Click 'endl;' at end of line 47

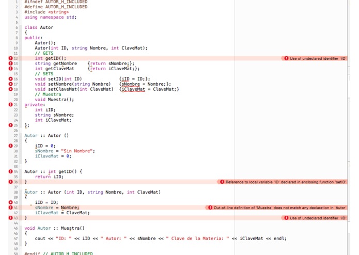pyautogui.click(x=280, y=238)
